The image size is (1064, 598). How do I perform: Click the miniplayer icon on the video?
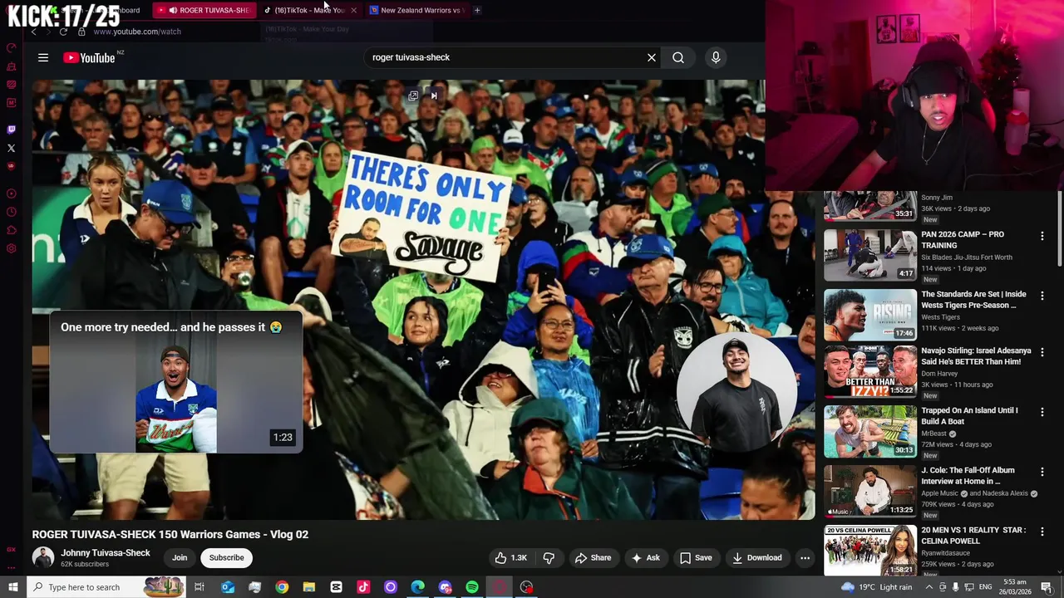pyautogui.click(x=413, y=96)
